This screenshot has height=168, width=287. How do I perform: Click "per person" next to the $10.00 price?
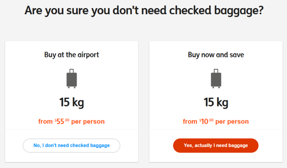coord(232,122)
